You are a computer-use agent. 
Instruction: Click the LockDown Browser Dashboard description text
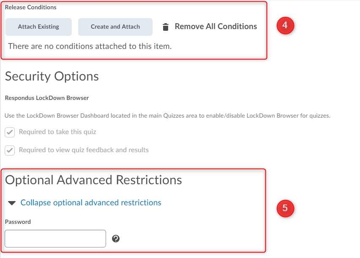pyautogui.click(x=167, y=116)
